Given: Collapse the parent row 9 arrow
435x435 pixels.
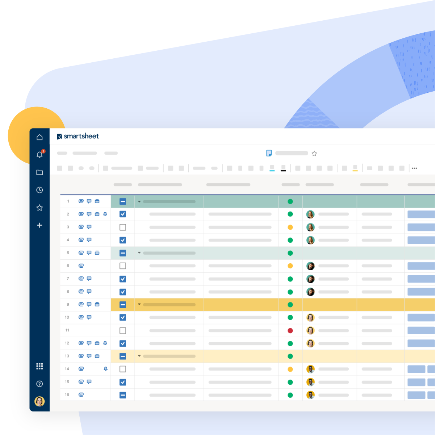Looking at the screenshot, I should tap(139, 304).
